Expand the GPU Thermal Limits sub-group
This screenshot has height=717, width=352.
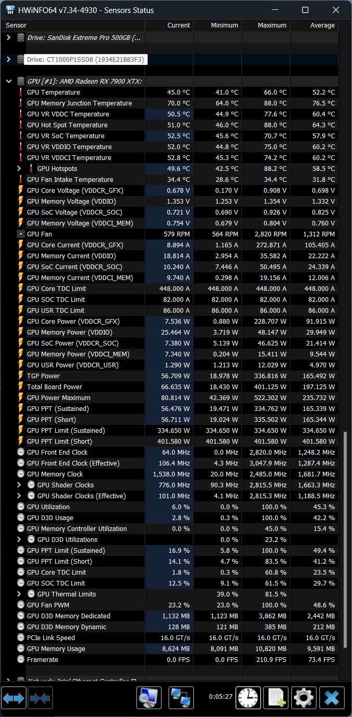[19, 594]
